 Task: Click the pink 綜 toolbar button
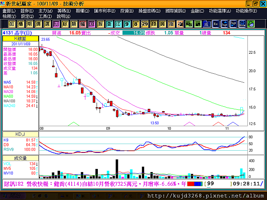(91, 24)
